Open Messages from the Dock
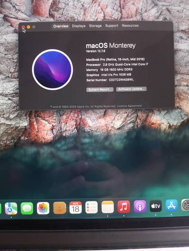 [27, 208]
